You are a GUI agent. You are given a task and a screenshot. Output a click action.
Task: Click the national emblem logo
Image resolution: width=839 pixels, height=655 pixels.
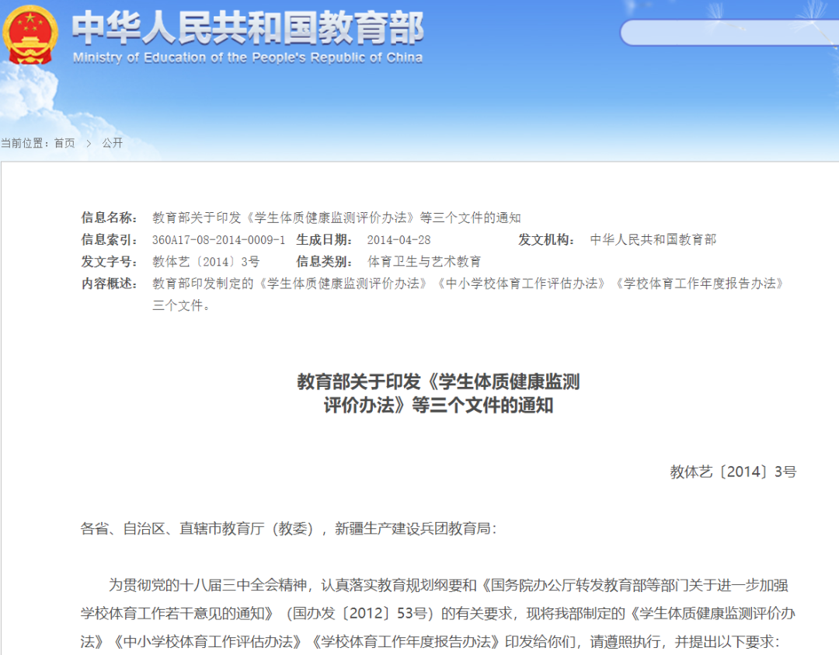(30, 35)
